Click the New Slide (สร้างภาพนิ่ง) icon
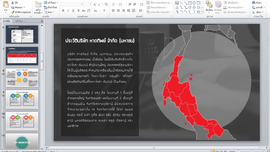The image size is (270, 152). click(x=38, y=5)
